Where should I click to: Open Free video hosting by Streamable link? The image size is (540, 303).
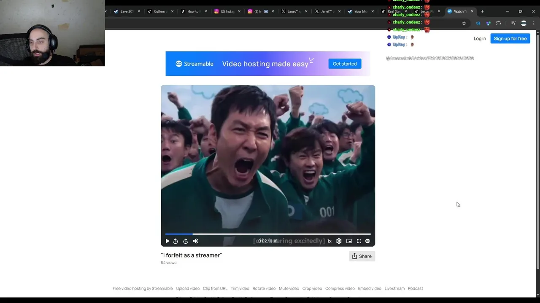[x=143, y=289]
